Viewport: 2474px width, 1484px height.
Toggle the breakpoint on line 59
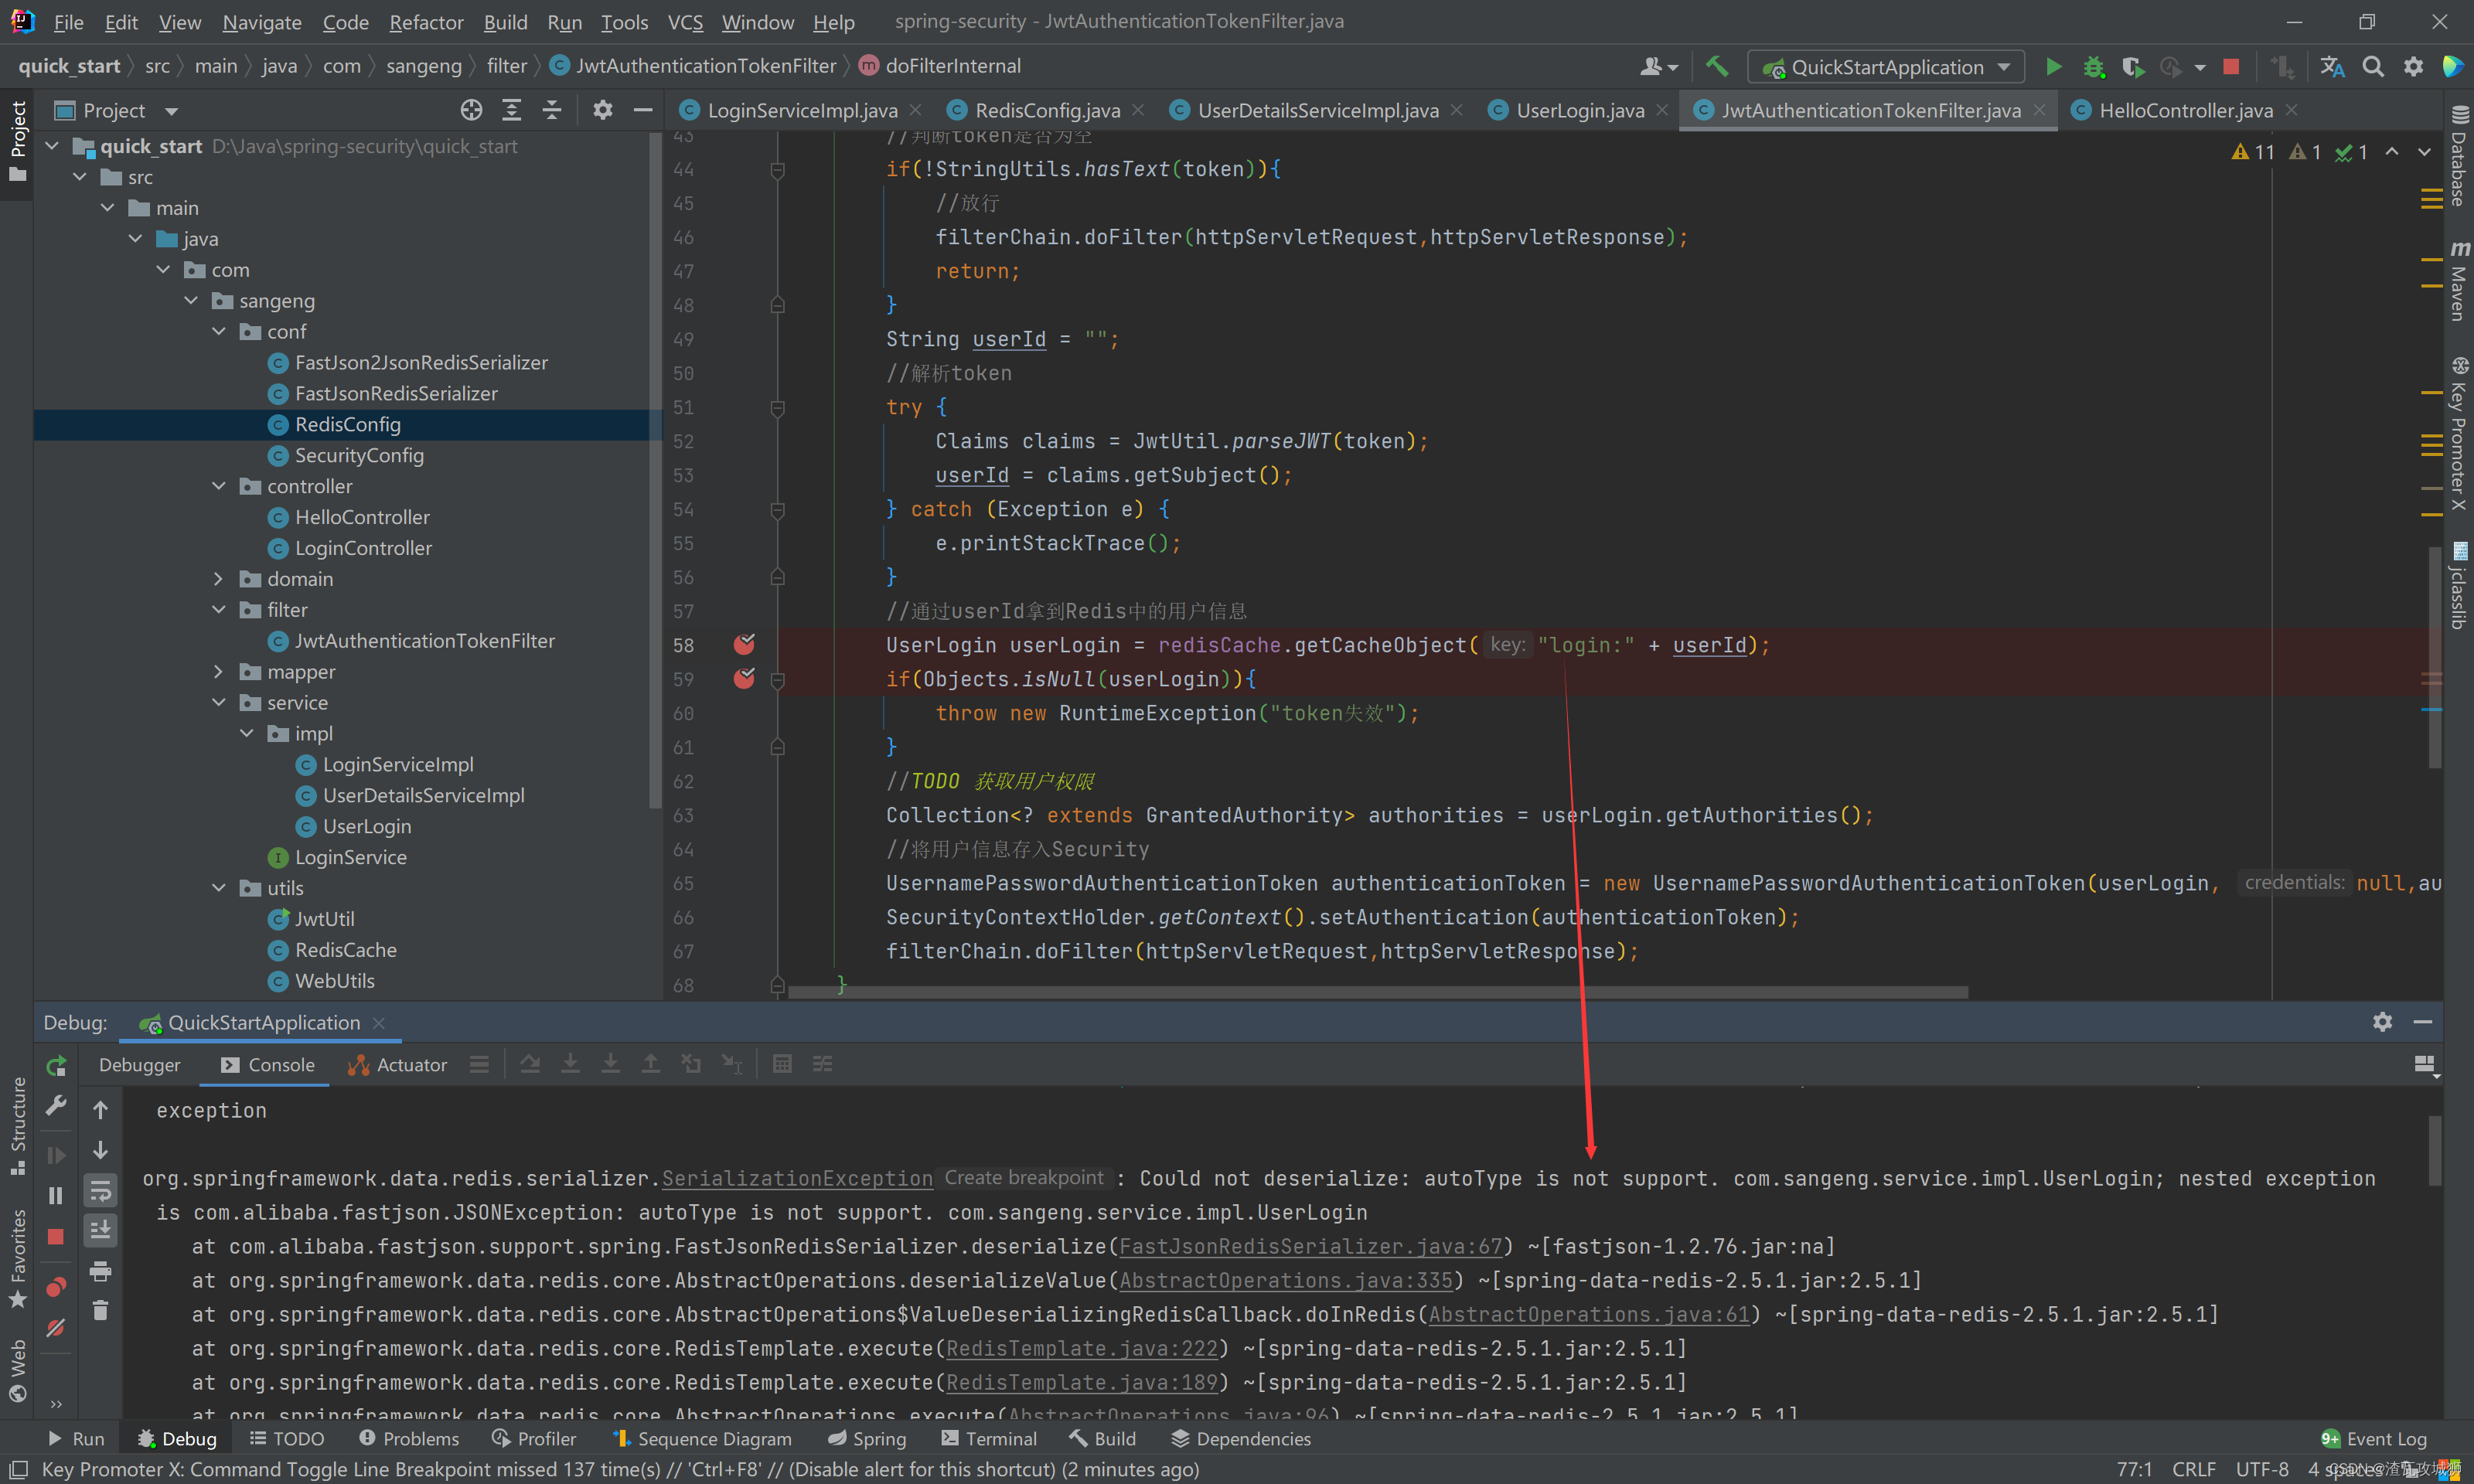(x=743, y=679)
